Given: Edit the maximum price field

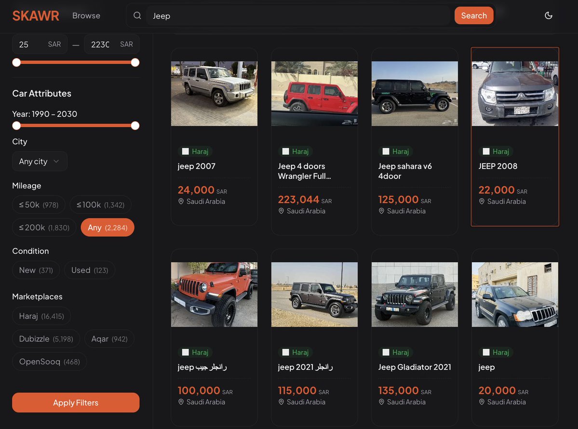Looking at the screenshot, I should click(112, 44).
